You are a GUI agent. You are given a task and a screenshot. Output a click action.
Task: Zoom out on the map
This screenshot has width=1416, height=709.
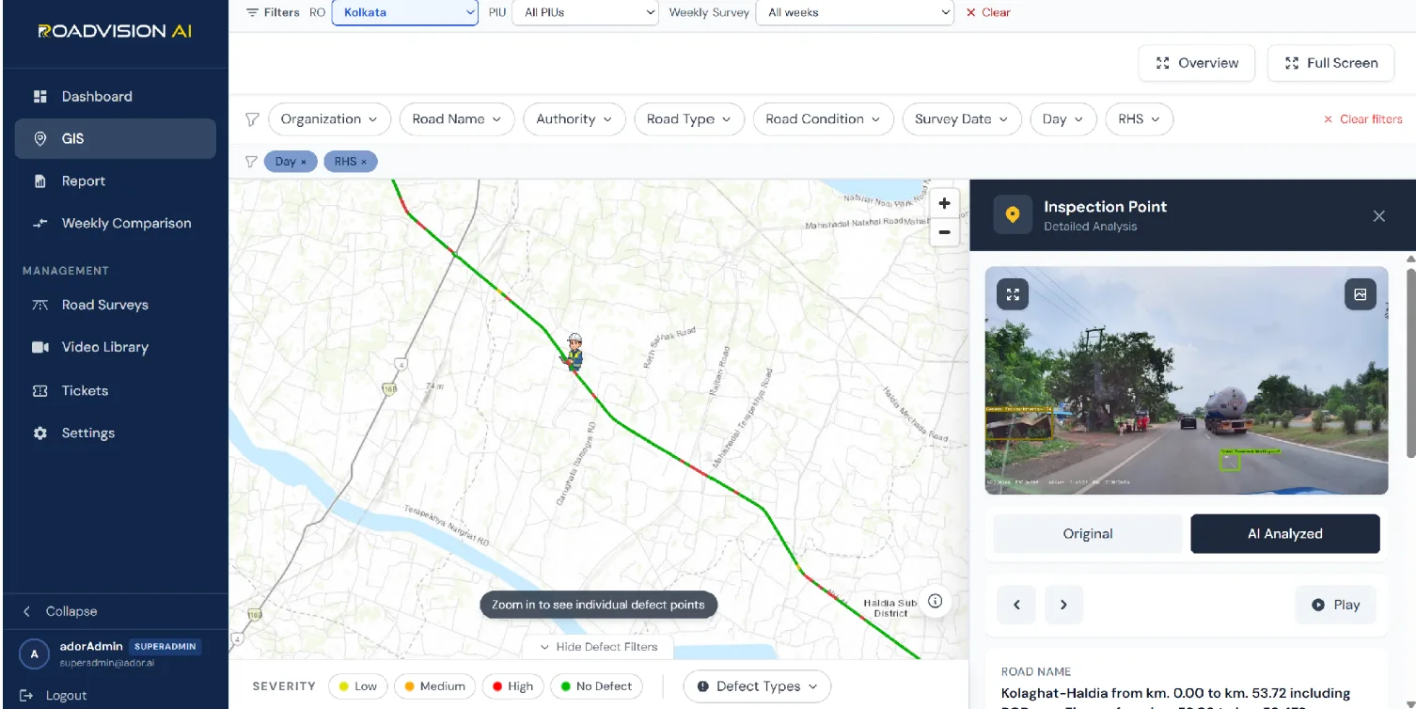945,232
